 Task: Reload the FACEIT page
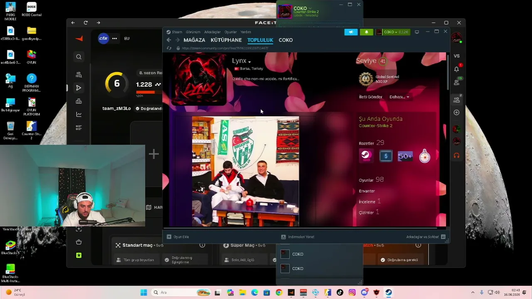point(86,23)
